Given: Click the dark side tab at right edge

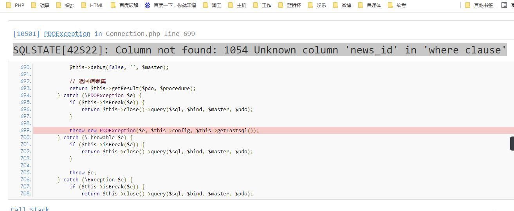Looking at the screenshot, I should click(x=512, y=144).
